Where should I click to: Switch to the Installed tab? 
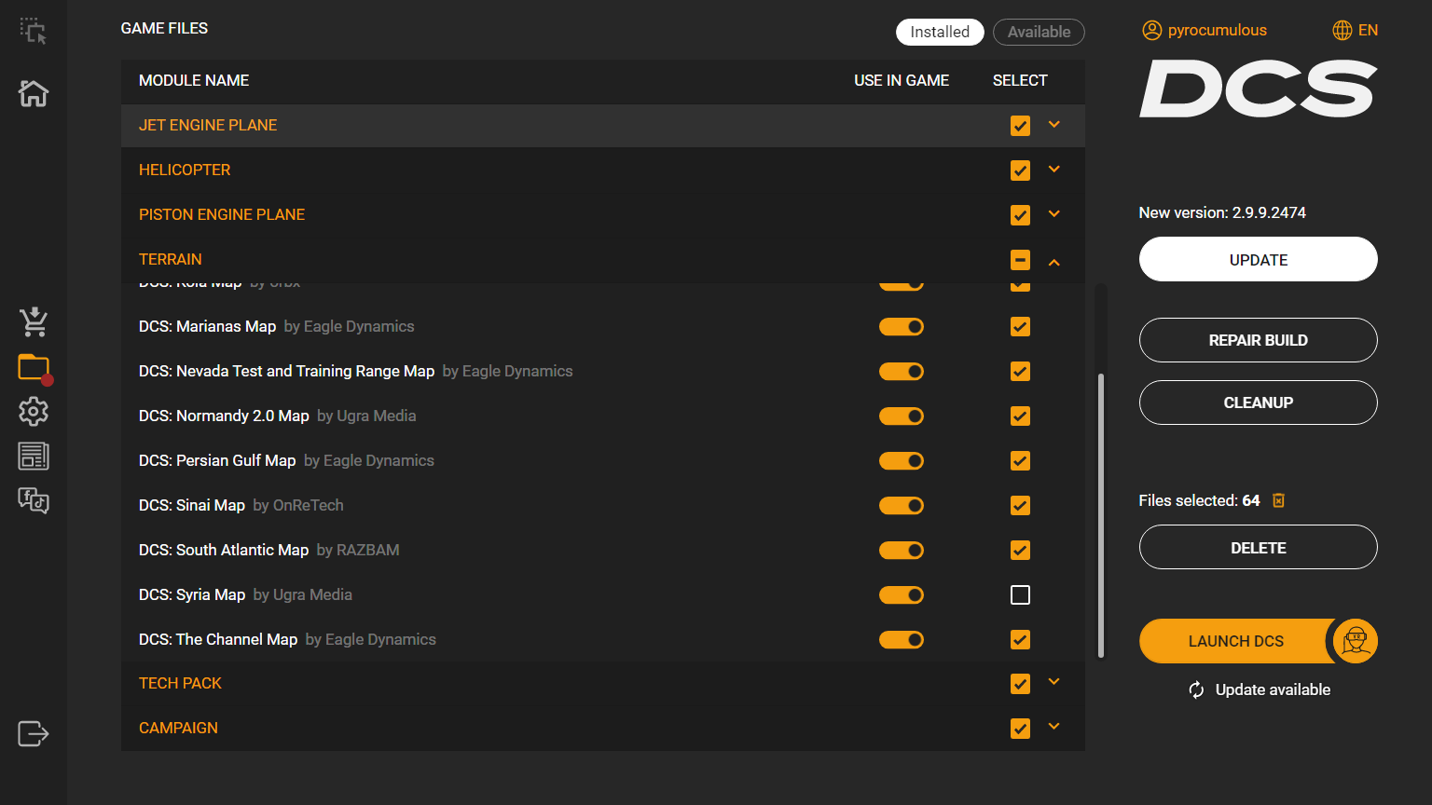tap(940, 32)
